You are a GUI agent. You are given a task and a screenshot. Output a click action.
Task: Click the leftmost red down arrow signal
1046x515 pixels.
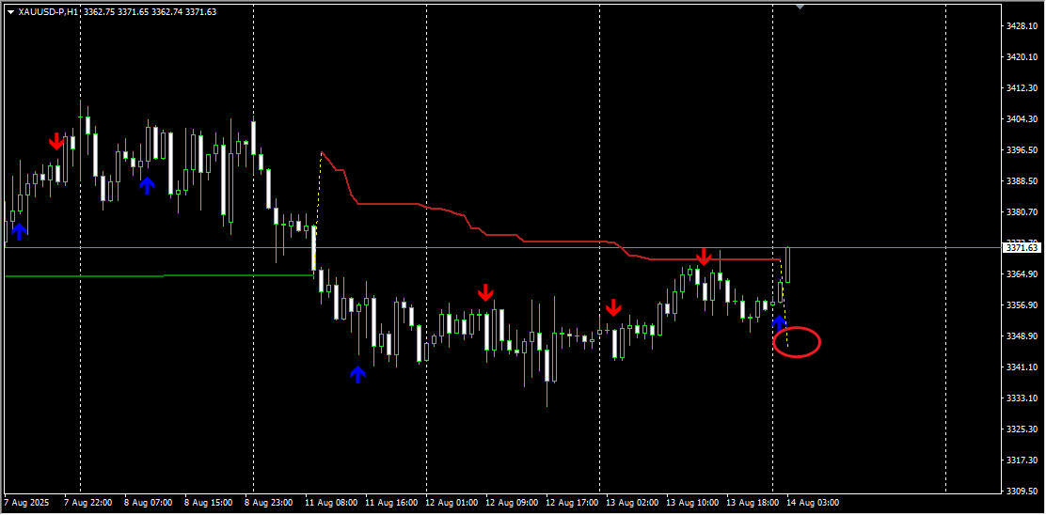pyautogui.click(x=56, y=141)
